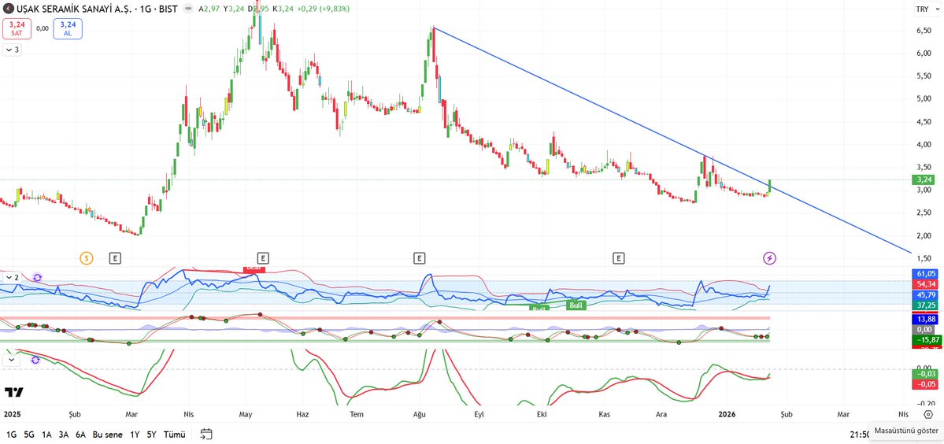Select the 5Y time range

point(152,435)
